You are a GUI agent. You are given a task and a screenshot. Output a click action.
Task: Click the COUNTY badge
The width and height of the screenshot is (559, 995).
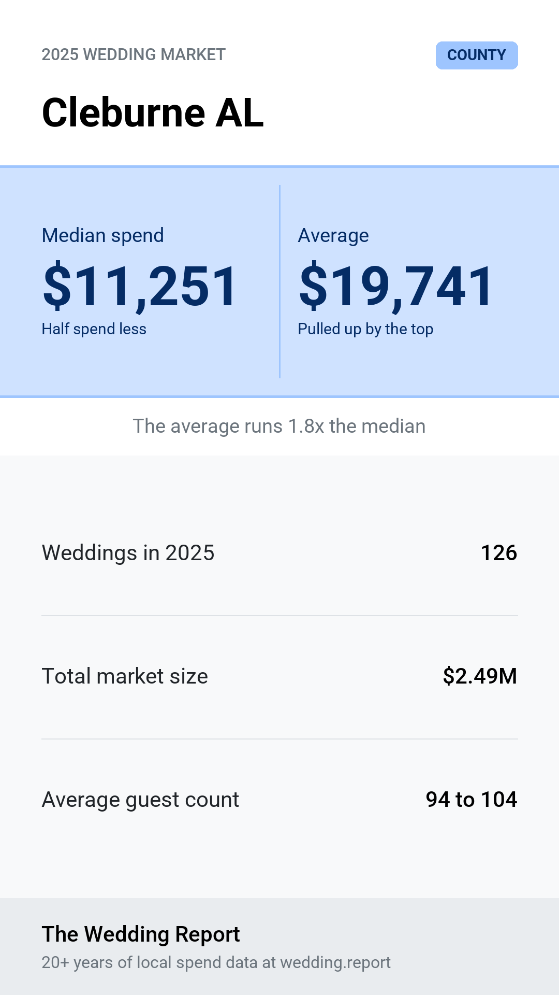tap(477, 55)
